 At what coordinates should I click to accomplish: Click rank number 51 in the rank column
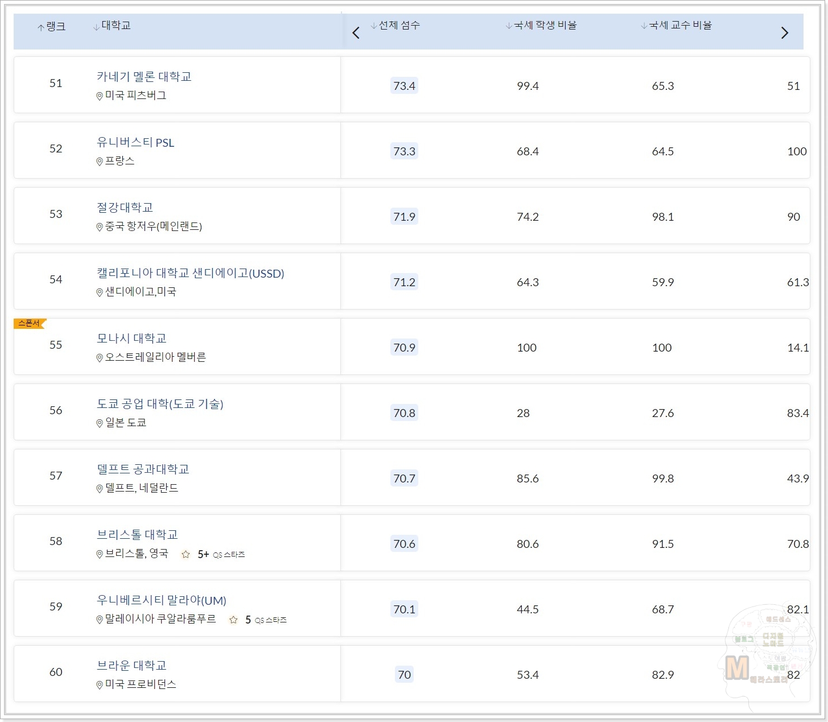56,83
